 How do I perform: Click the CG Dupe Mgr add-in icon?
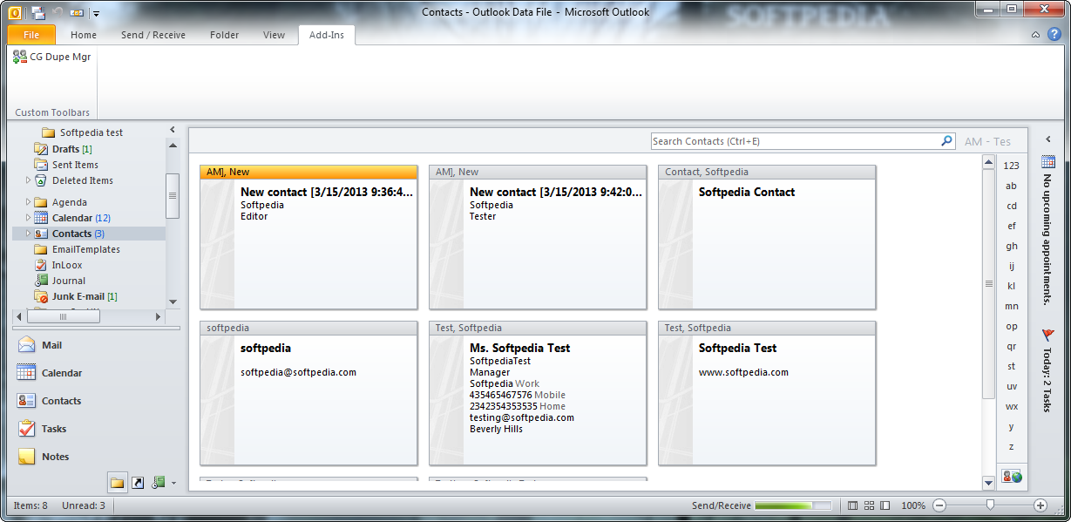coord(20,57)
